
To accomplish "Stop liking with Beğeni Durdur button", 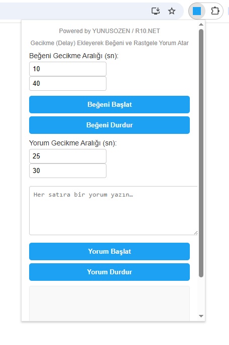I will pyautogui.click(x=109, y=125).
